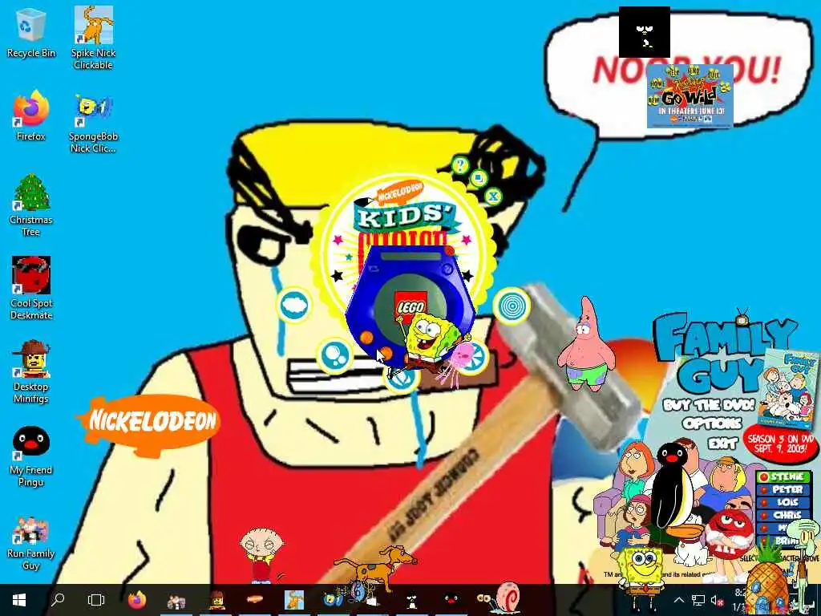Select the Cool Spot Deskmate shortcut
Viewport: 821px width, 616px height.
pos(31,288)
